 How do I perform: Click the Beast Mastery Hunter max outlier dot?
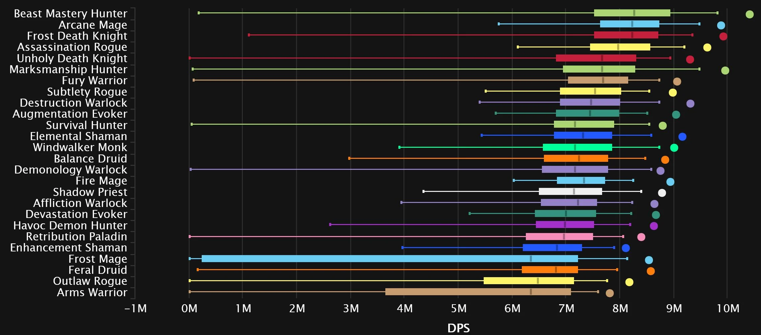click(749, 14)
